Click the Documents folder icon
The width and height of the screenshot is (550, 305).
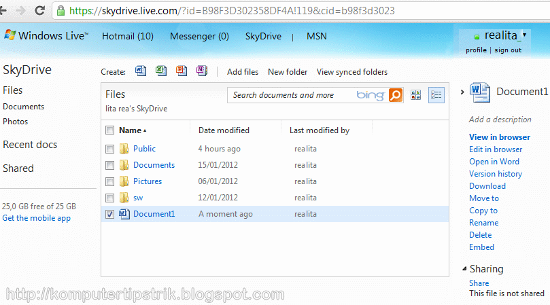pyautogui.click(x=124, y=165)
